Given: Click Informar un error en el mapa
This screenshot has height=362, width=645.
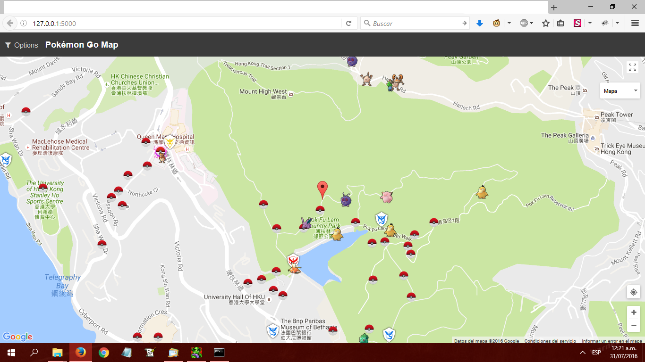Looking at the screenshot, I should tap(611, 341).
